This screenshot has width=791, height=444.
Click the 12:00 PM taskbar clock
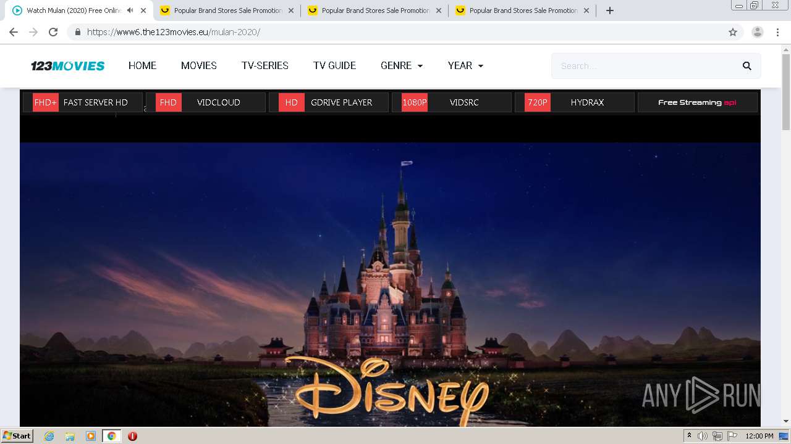(759, 436)
